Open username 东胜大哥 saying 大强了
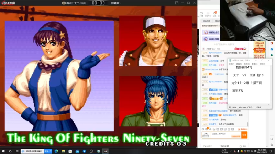 click(x=212, y=65)
